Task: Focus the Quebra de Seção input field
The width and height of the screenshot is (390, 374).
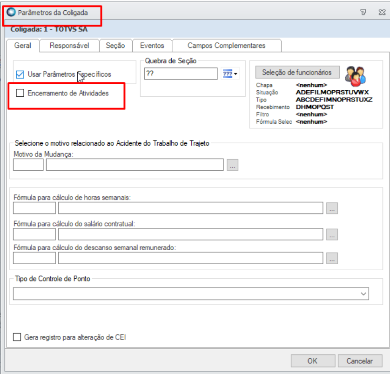Action: 181,73
